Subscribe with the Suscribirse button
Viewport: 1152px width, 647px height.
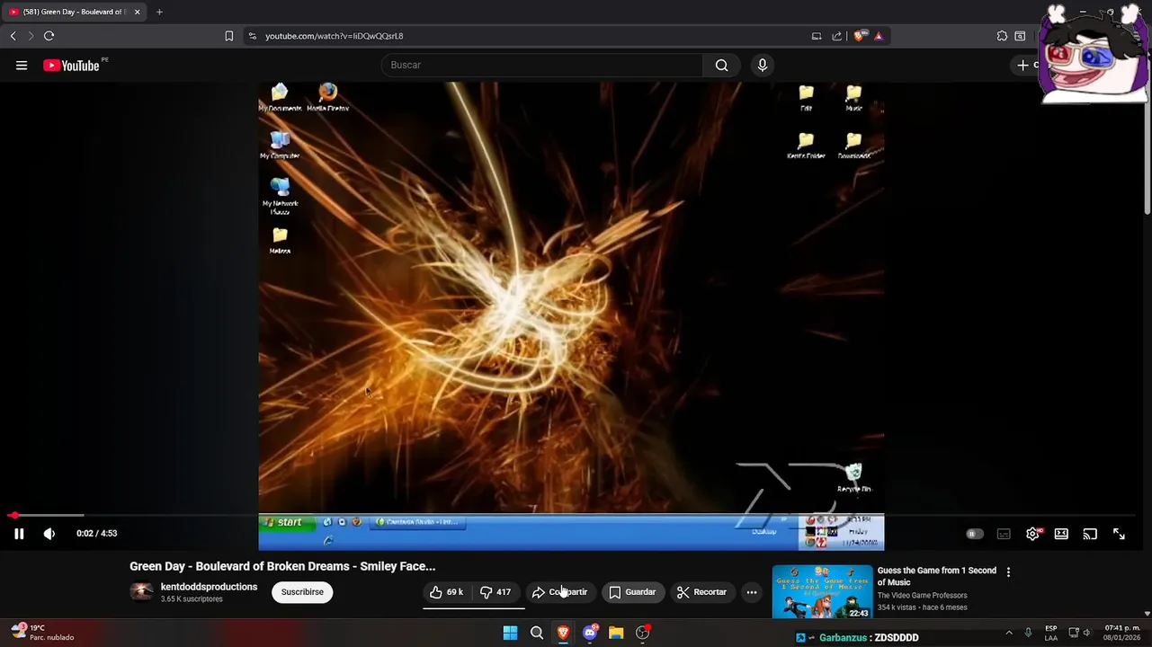(x=302, y=592)
